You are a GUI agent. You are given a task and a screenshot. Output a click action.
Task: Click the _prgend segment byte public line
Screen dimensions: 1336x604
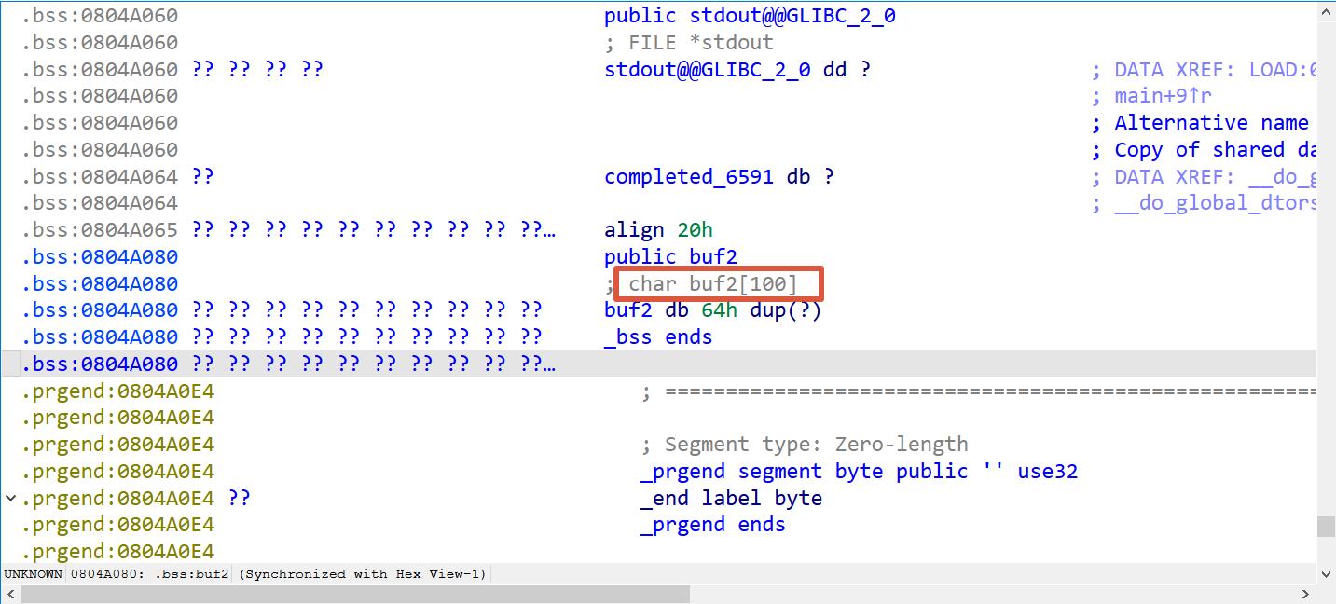[x=859, y=471]
